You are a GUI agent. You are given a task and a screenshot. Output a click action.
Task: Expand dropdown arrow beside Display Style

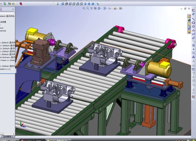point(107,9)
